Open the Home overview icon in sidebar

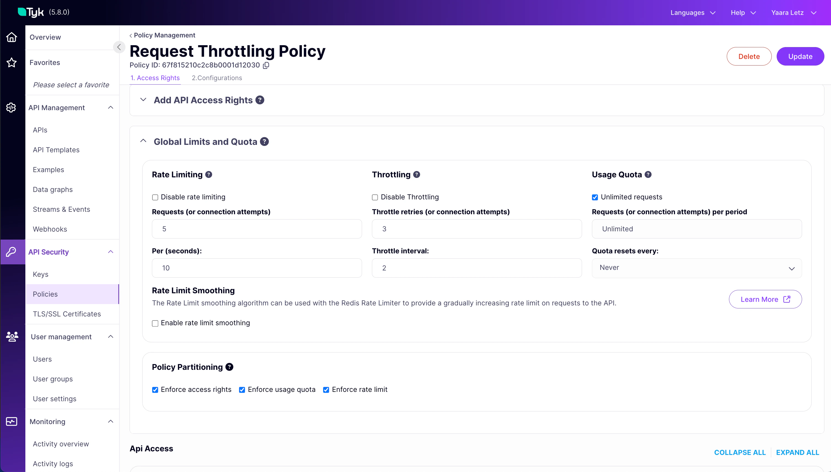[x=12, y=37]
